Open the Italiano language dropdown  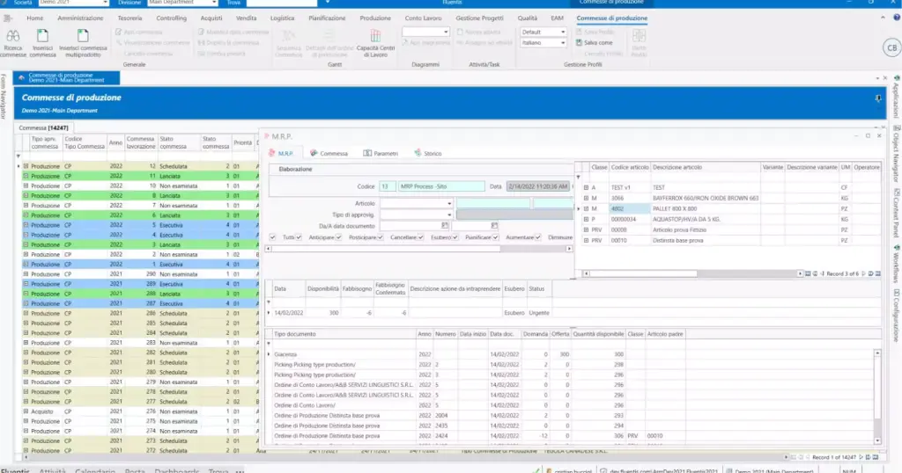click(563, 43)
